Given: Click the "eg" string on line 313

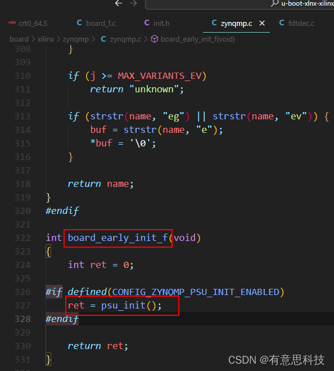Looking at the screenshot, I should tap(174, 117).
